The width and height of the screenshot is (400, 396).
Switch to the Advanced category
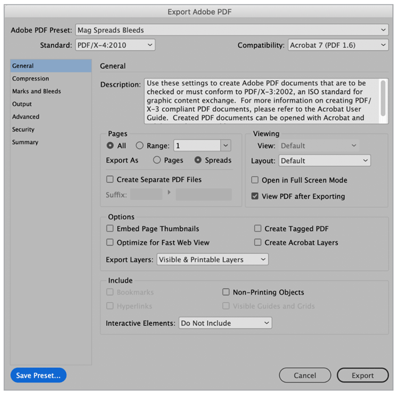[x=51, y=117]
